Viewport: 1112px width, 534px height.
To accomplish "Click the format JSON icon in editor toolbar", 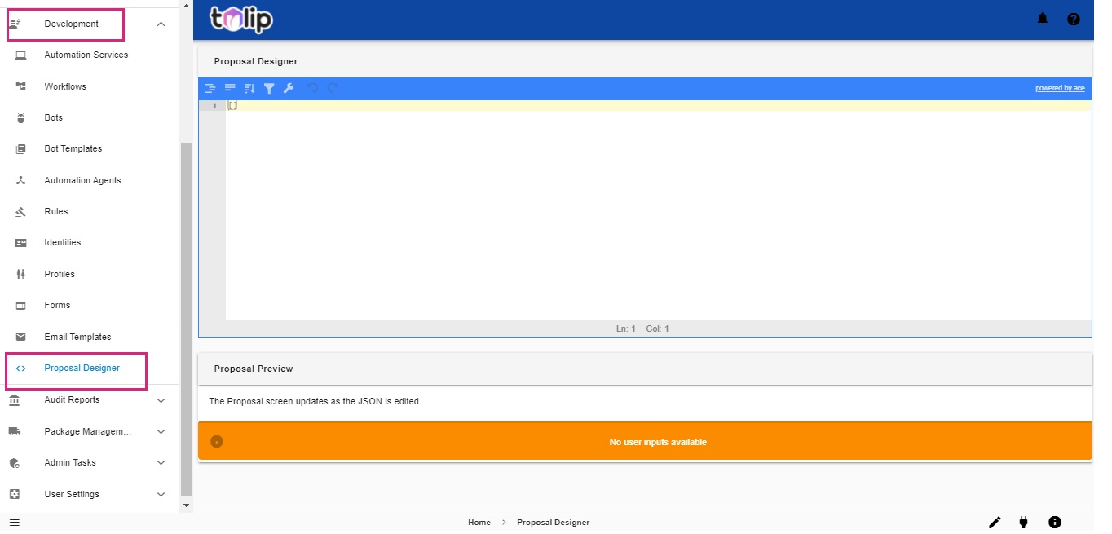I will 210,88.
